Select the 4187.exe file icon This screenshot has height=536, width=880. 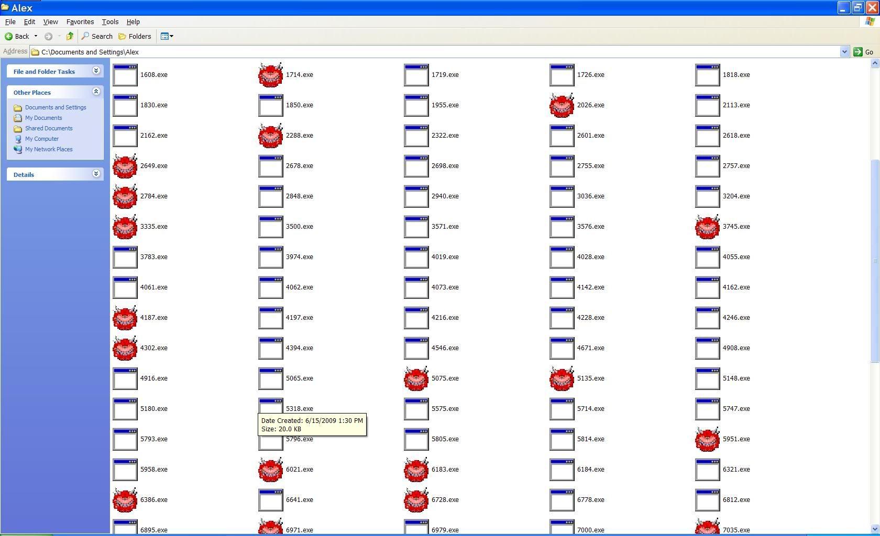pyautogui.click(x=125, y=318)
